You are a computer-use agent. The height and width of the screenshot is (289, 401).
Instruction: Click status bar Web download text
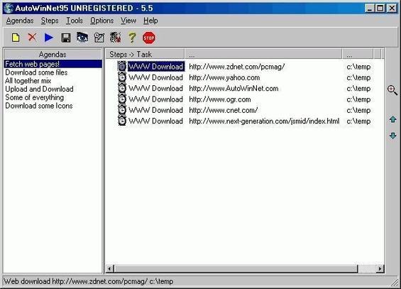[x=89, y=281]
